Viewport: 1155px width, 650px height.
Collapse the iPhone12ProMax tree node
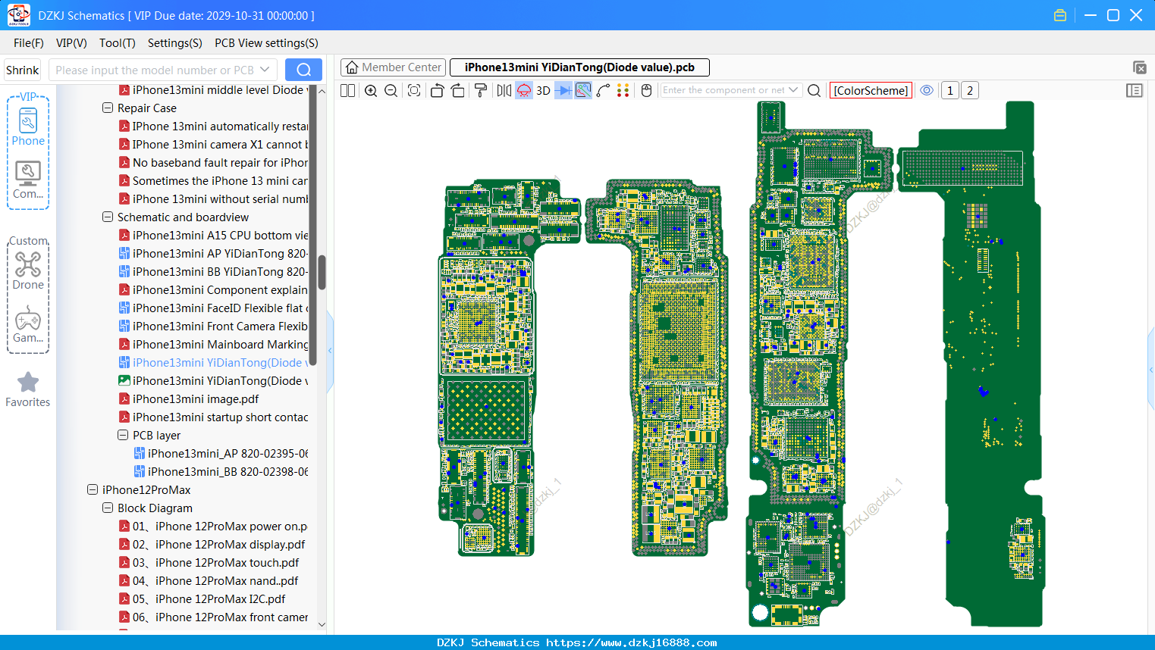(x=93, y=490)
